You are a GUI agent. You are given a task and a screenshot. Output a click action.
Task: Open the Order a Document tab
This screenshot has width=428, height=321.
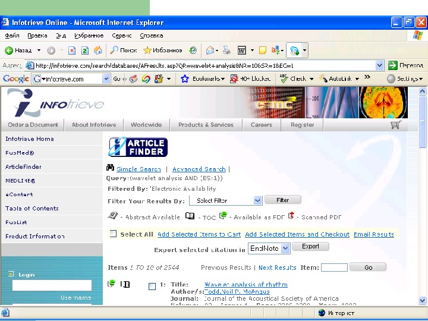click(33, 125)
